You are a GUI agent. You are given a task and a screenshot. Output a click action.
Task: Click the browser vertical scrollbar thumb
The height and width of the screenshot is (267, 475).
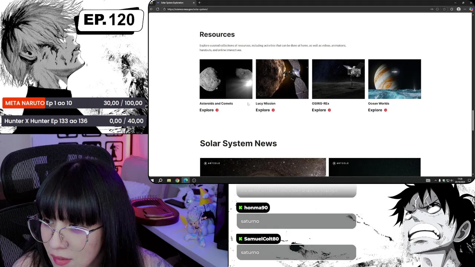point(473,121)
